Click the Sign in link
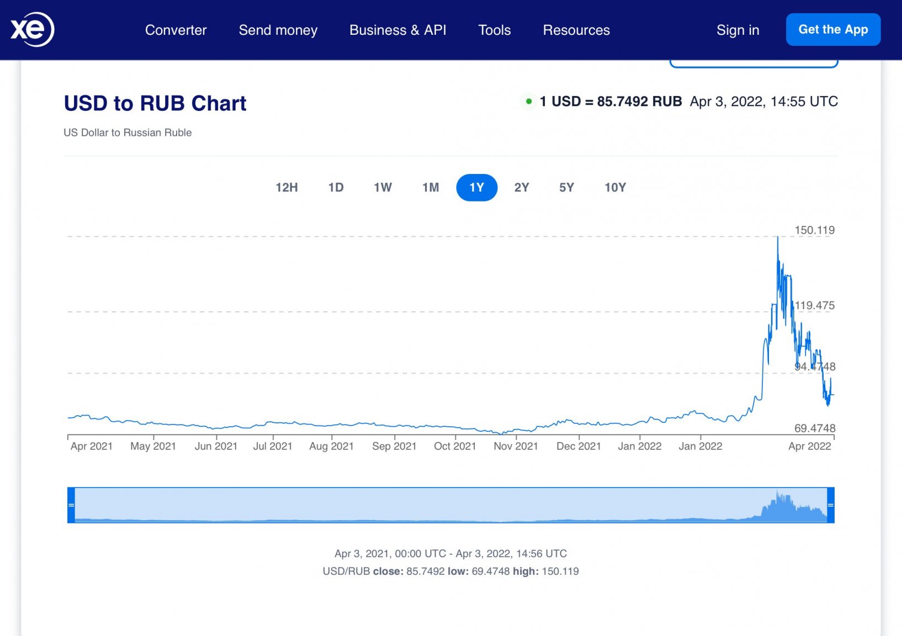The width and height of the screenshot is (902, 636). tap(738, 30)
